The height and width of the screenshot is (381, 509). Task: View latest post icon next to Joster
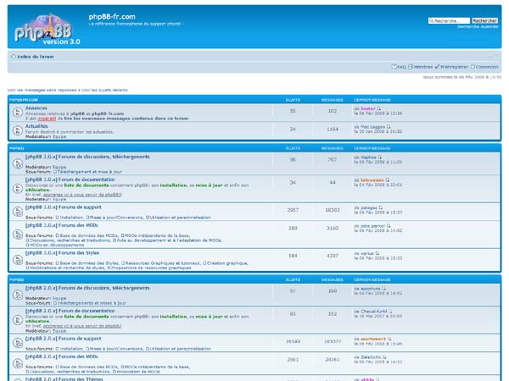379,108
